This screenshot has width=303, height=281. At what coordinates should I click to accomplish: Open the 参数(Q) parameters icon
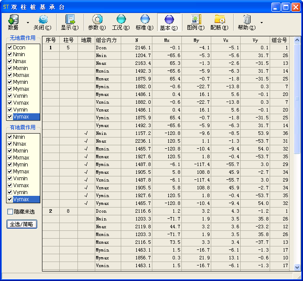(97, 22)
